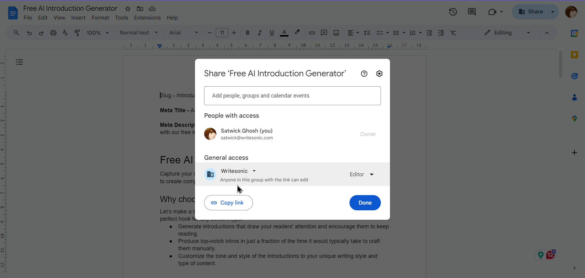The width and height of the screenshot is (585, 278).
Task: Open the document outline icon
Action: pos(19,62)
